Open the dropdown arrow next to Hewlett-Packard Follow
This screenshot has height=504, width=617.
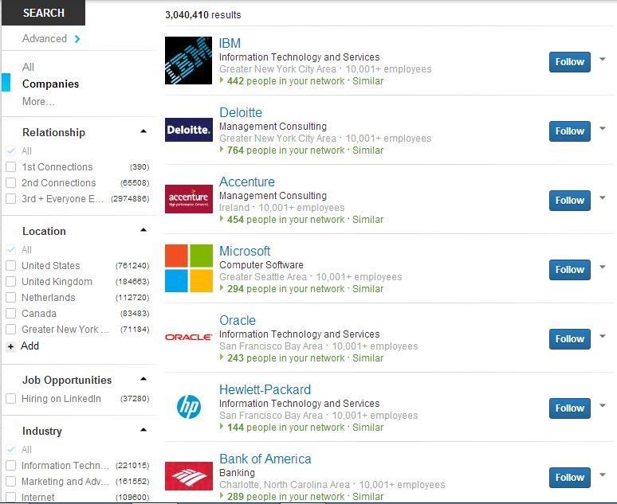603,405
